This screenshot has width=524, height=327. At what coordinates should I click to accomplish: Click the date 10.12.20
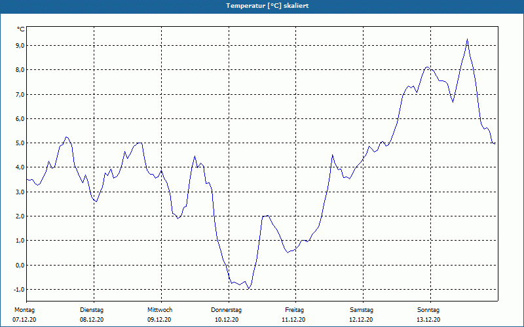click(x=227, y=320)
